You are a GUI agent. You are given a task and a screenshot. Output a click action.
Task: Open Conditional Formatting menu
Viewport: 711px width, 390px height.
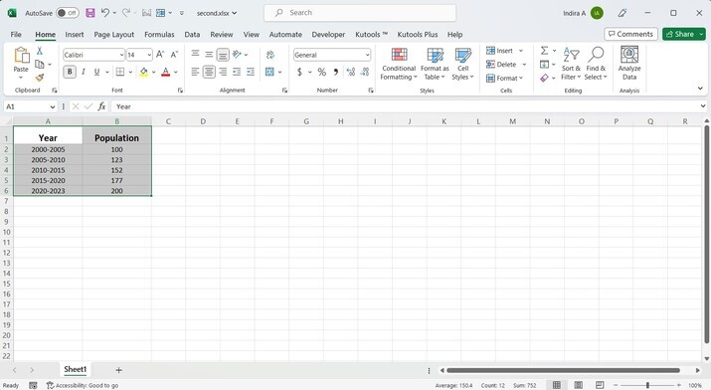tap(399, 65)
